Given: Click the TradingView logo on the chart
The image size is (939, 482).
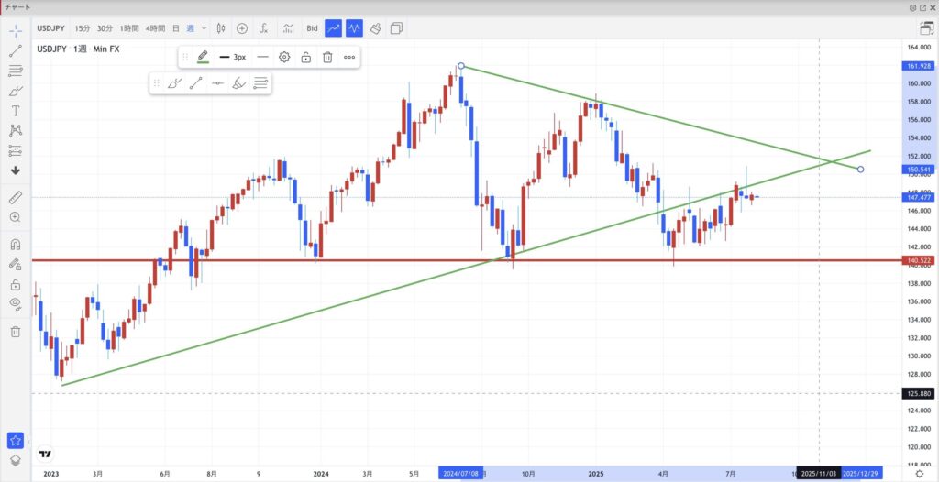Looking at the screenshot, I should click(x=45, y=454).
